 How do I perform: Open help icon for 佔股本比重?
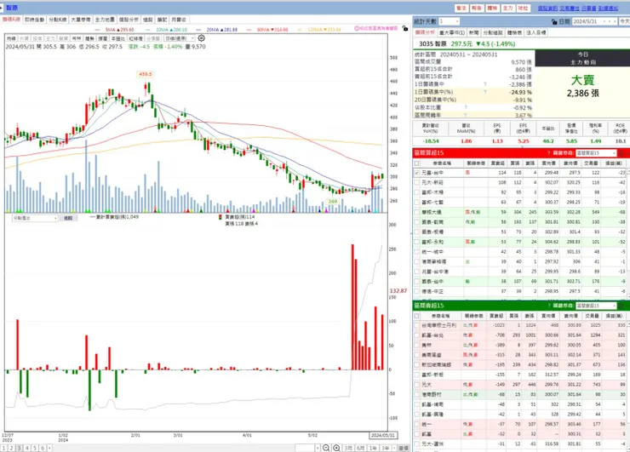pyautogui.click(x=466, y=107)
